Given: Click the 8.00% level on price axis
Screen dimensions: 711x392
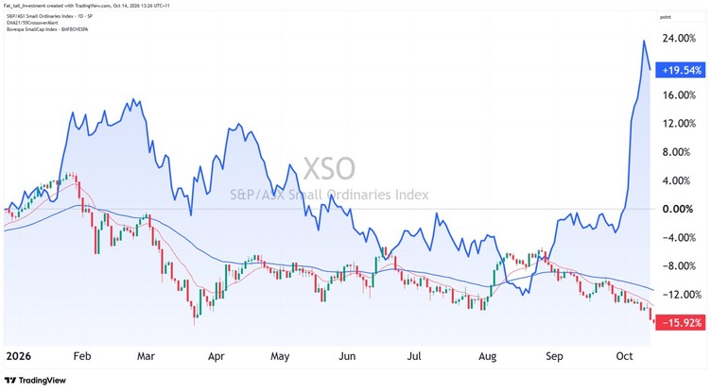Looking at the screenshot, I should 676,152.
